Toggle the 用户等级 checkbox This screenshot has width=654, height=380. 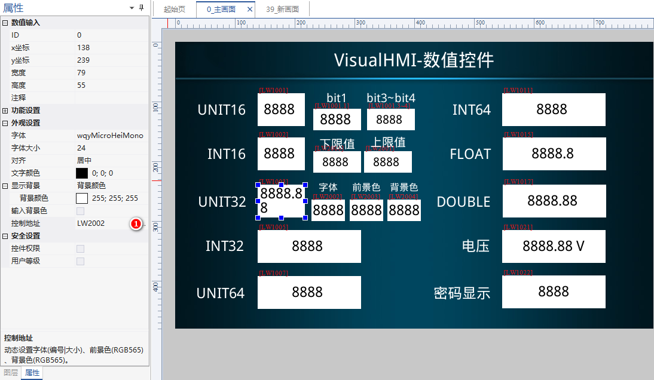pos(81,261)
